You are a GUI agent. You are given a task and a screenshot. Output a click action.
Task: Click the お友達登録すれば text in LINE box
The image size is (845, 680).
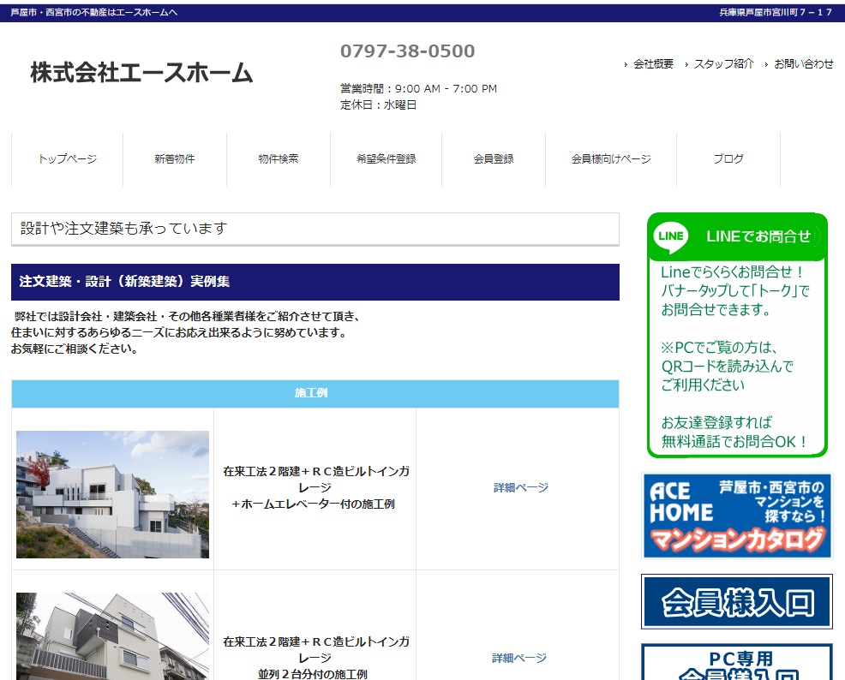coord(716,422)
